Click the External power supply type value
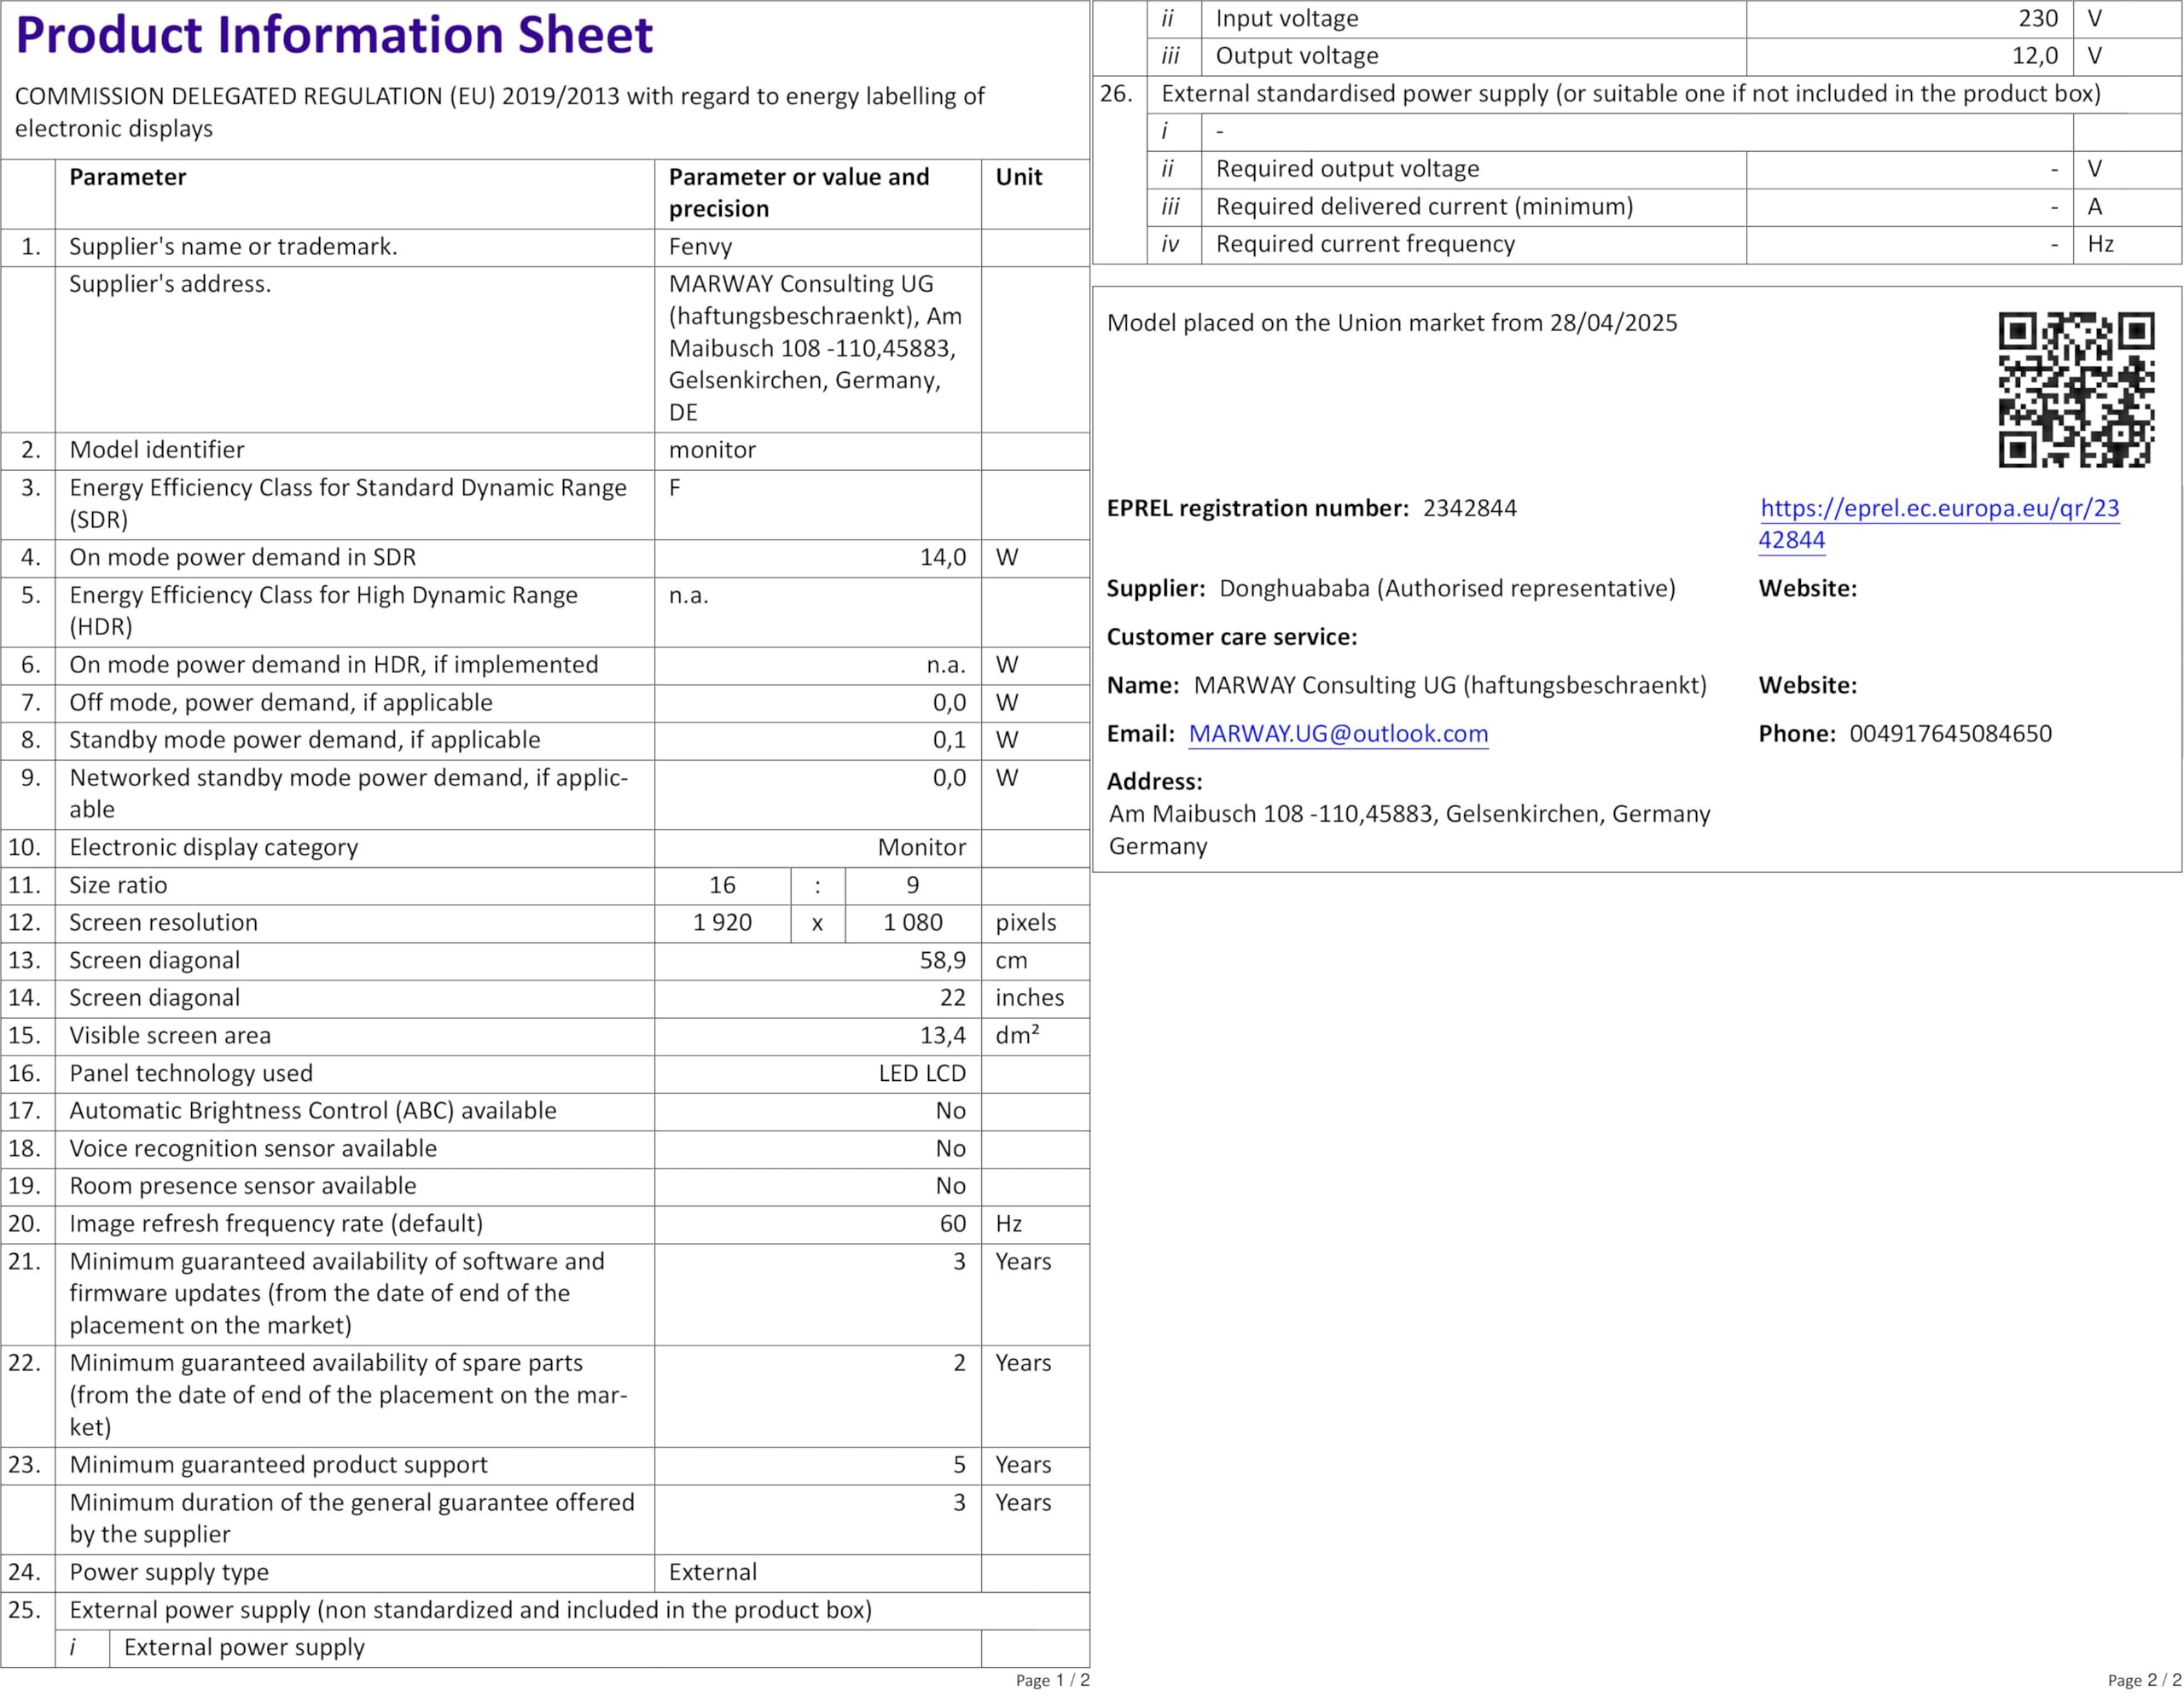Screen dimensions: 2184x1708 point(712,1572)
